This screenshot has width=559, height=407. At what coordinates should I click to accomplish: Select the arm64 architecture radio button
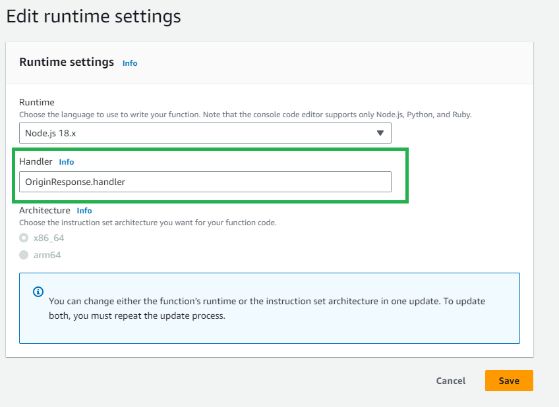pyautogui.click(x=24, y=255)
